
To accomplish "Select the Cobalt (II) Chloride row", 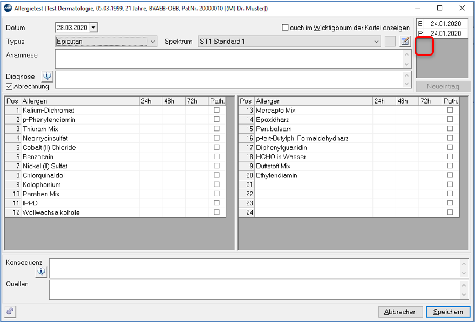I will [x=116, y=147].
